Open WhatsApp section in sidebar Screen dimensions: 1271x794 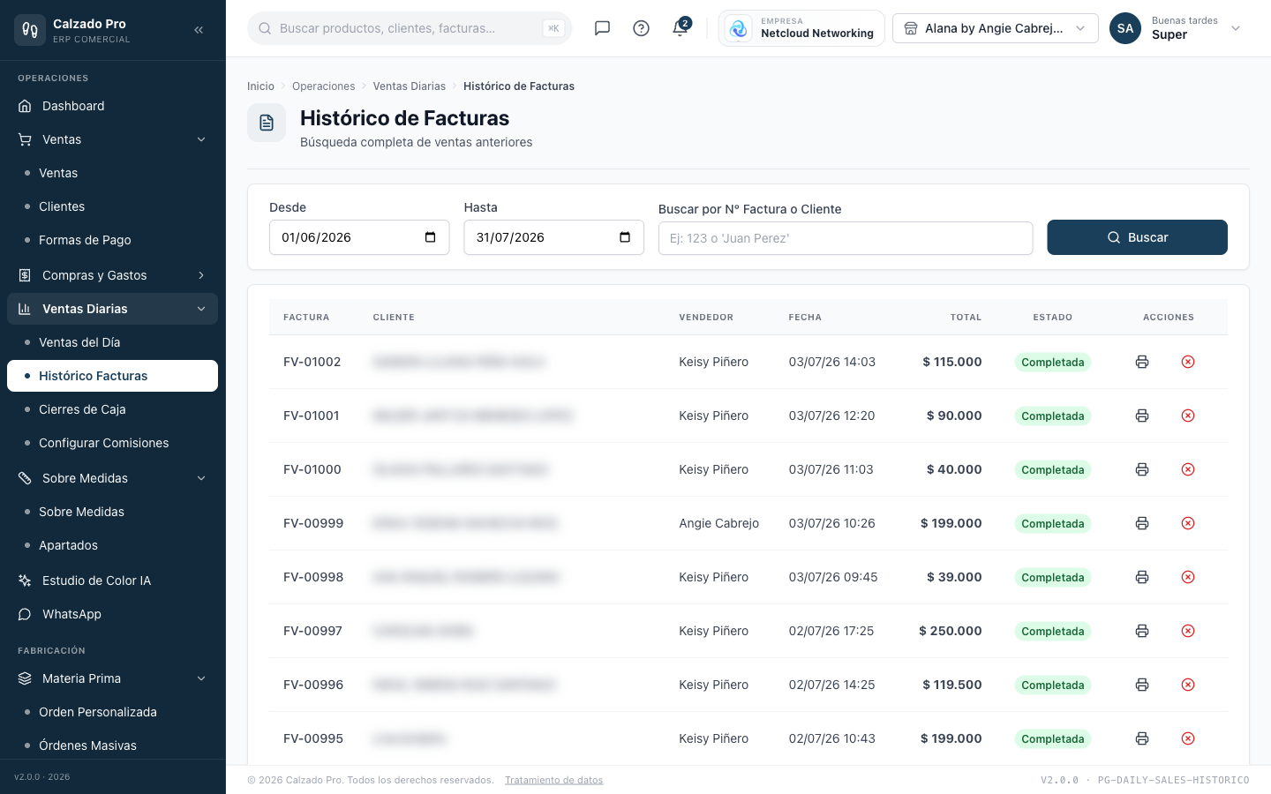pyautogui.click(x=112, y=614)
